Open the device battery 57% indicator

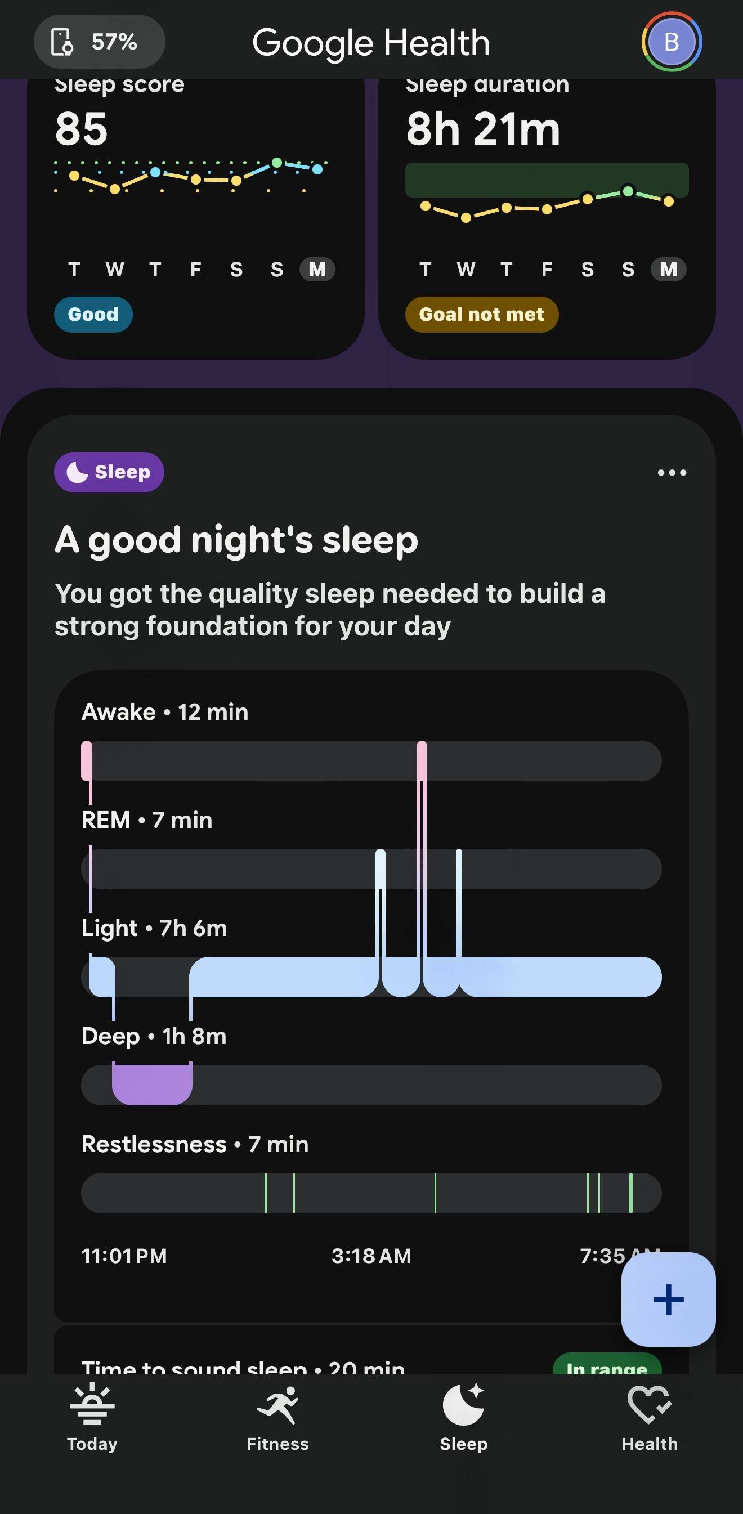pyautogui.click(x=99, y=42)
